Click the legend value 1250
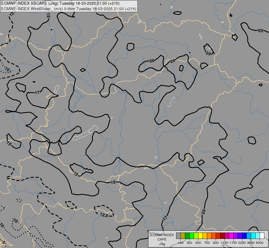Image resolution: width=269 pixels, height=248 pixels. point(224,243)
